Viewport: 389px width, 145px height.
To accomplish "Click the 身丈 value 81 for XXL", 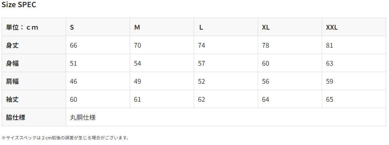I will pos(329,45).
